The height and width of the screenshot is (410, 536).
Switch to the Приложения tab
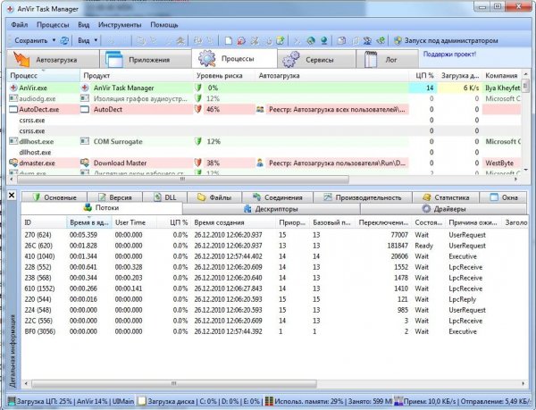tap(146, 60)
